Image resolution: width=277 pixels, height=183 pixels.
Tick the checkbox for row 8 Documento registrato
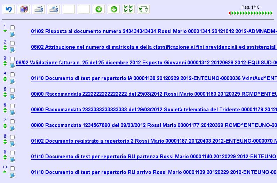click(x=12, y=137)
